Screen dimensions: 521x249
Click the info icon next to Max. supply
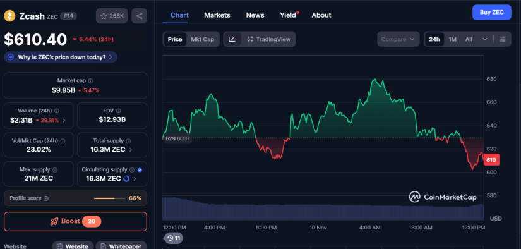coord(55,169)
